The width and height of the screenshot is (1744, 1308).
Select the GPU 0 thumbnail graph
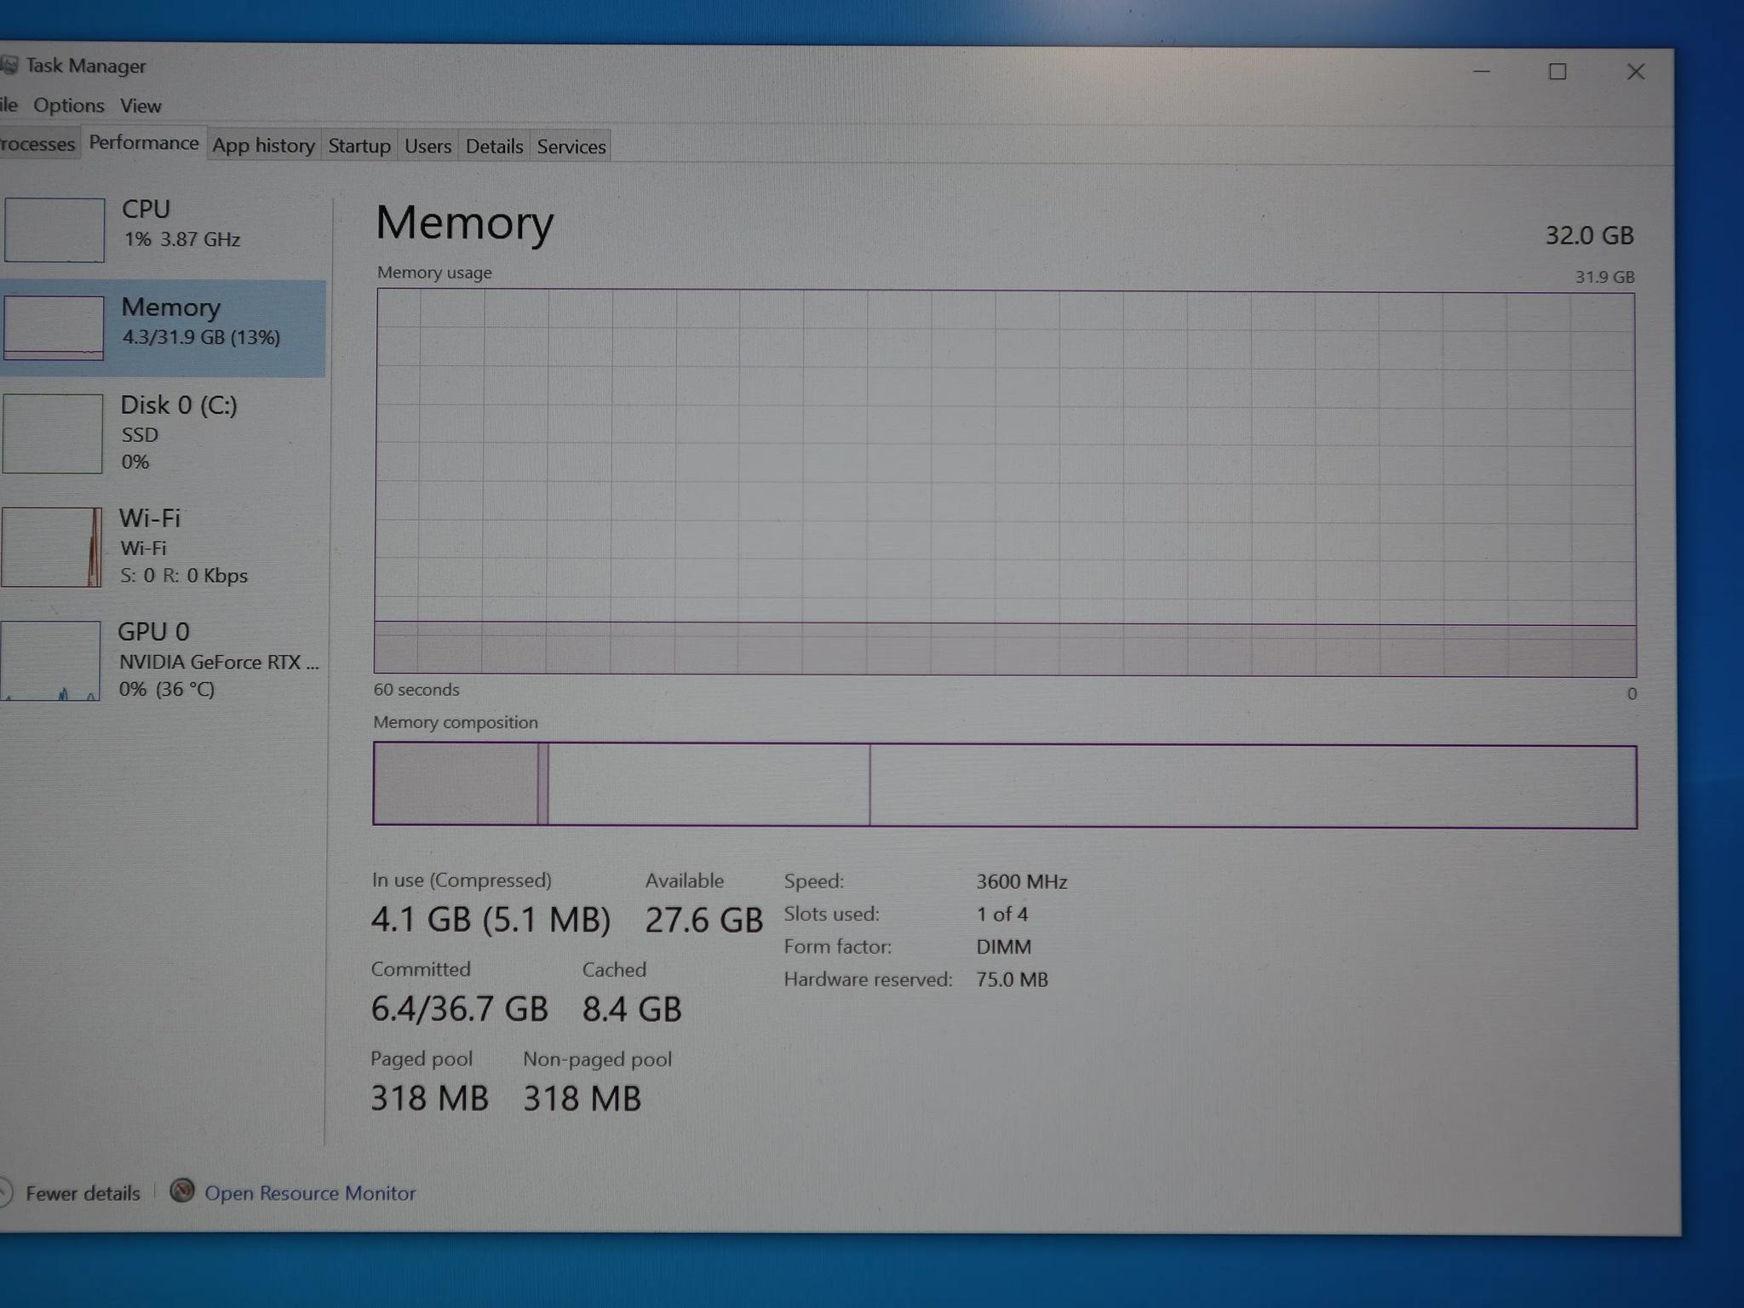coord(50,661)
